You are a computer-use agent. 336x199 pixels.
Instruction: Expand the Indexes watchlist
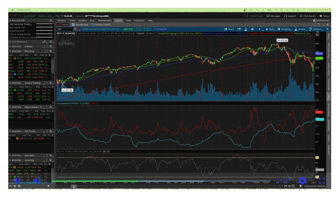coord(10,46)
